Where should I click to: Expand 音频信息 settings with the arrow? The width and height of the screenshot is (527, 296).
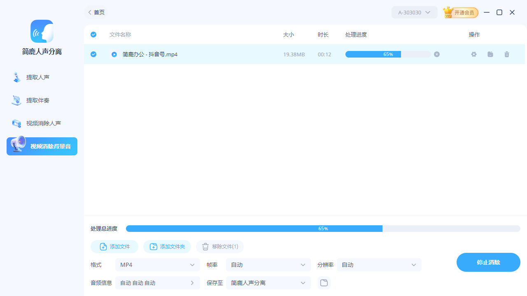(x=192, y=283)
